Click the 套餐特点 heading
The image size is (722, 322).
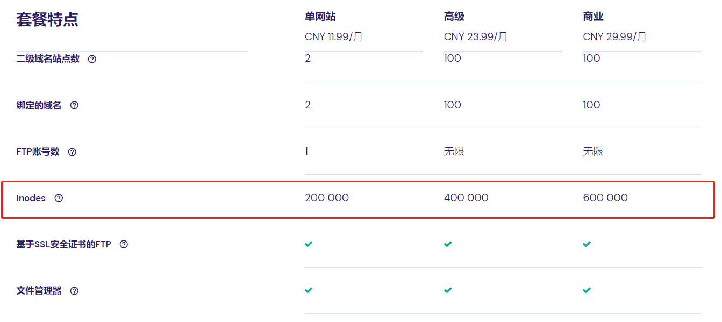[x=47, y=20]
